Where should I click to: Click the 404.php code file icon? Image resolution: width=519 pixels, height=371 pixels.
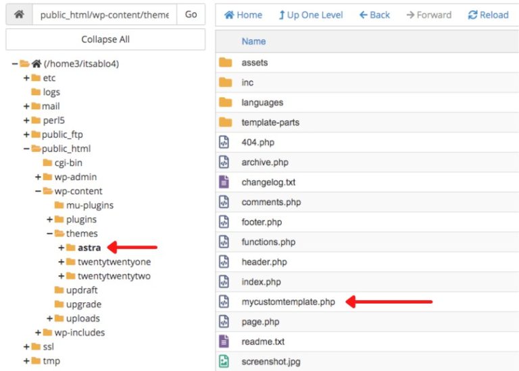(x=224, y=142)
